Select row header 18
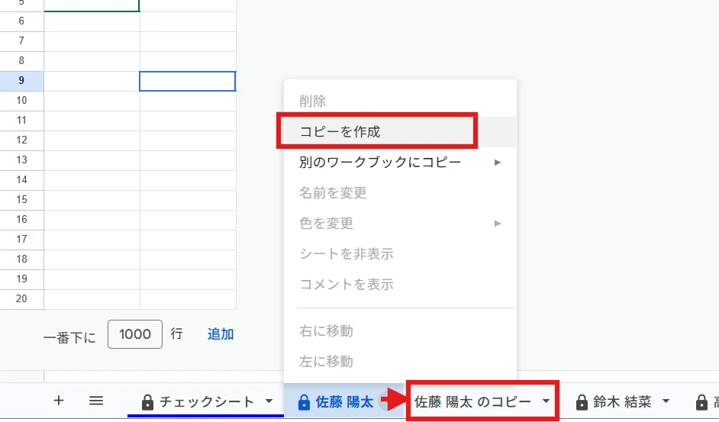 tap(21, 259)
